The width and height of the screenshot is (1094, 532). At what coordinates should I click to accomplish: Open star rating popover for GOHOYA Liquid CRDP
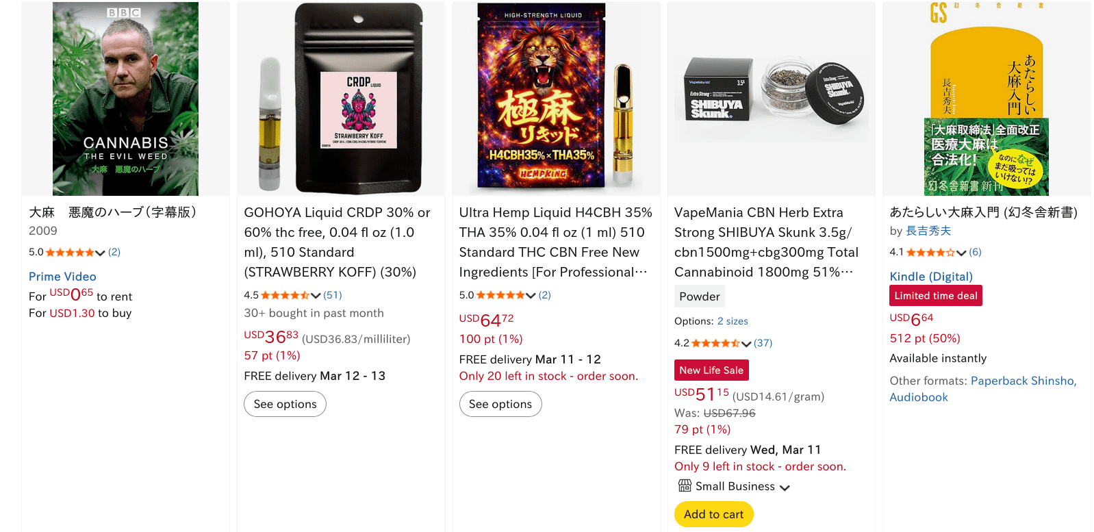(x=285, y=295)
